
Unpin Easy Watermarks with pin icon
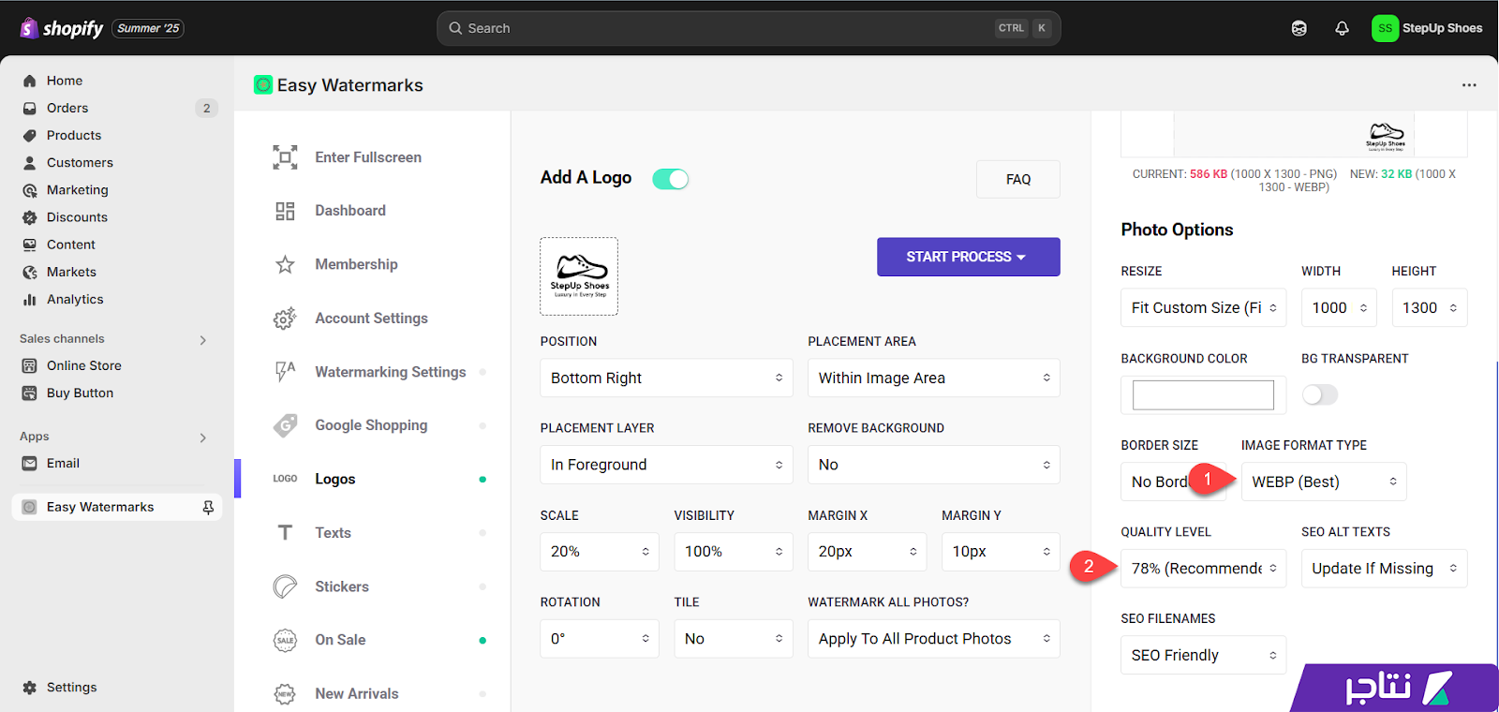point(208,507)
